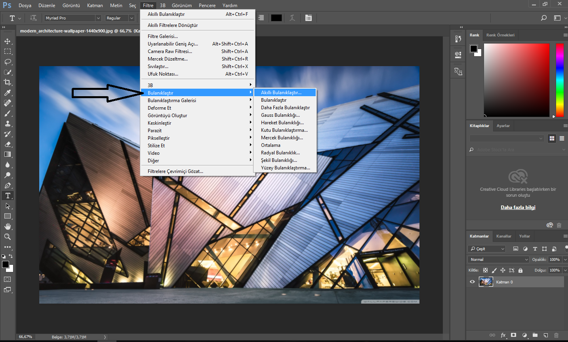Screen dimensions: 568x342
Task: Click the create new group folder icon
Action: [x=535, y=335]
